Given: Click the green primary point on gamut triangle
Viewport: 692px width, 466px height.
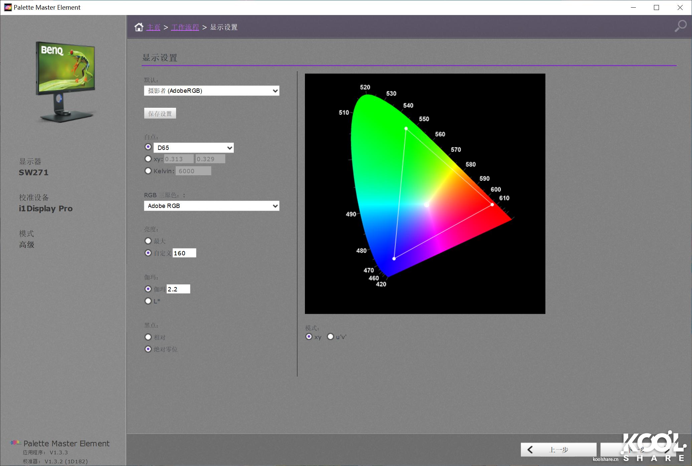Looking at the screenshot, I should pyautogui.click(x=406, y=129).
